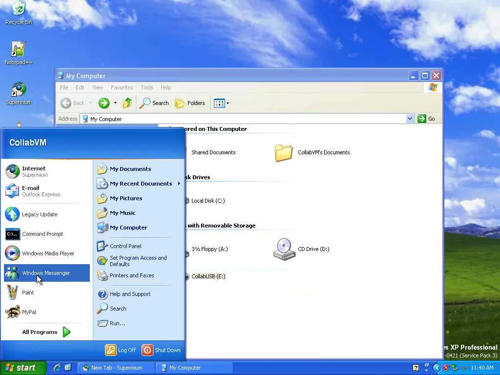Open Set Program Access and Defaults
The width and height of the screenshot is (500, 375).
[x=139, y=261]
